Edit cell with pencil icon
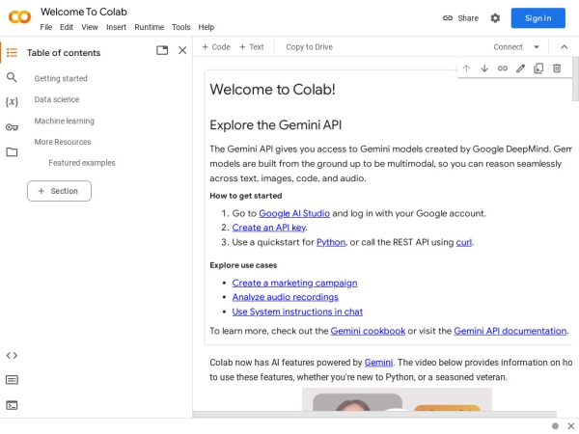 (521, 68)
